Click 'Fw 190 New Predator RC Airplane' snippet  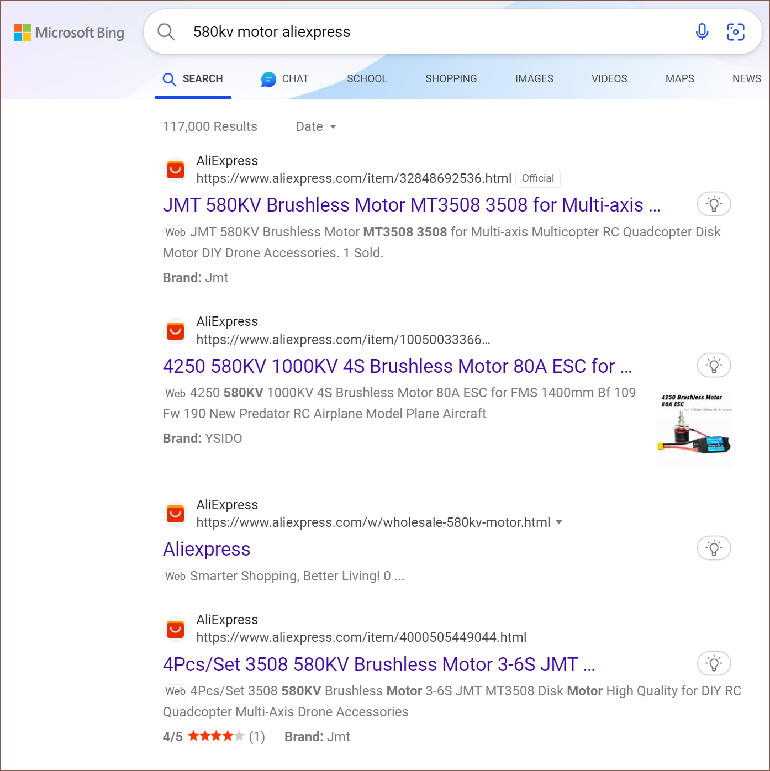(324, 414)
